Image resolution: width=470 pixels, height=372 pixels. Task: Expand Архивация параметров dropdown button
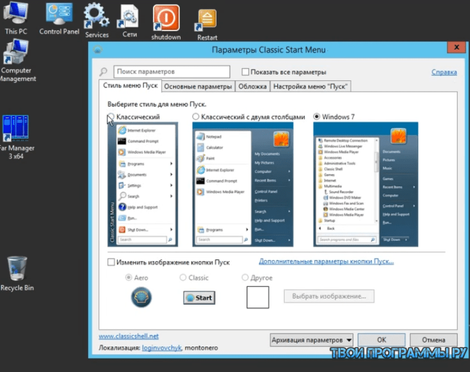pyautogui.click(x=311, y=340)
